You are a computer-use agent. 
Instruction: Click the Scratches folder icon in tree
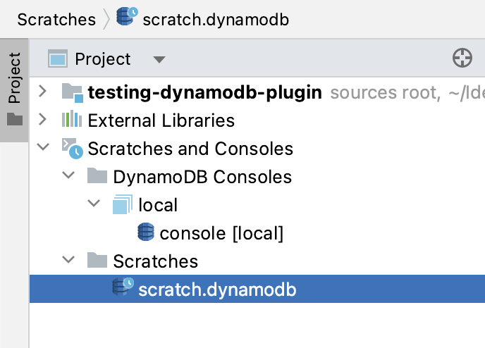97,261
